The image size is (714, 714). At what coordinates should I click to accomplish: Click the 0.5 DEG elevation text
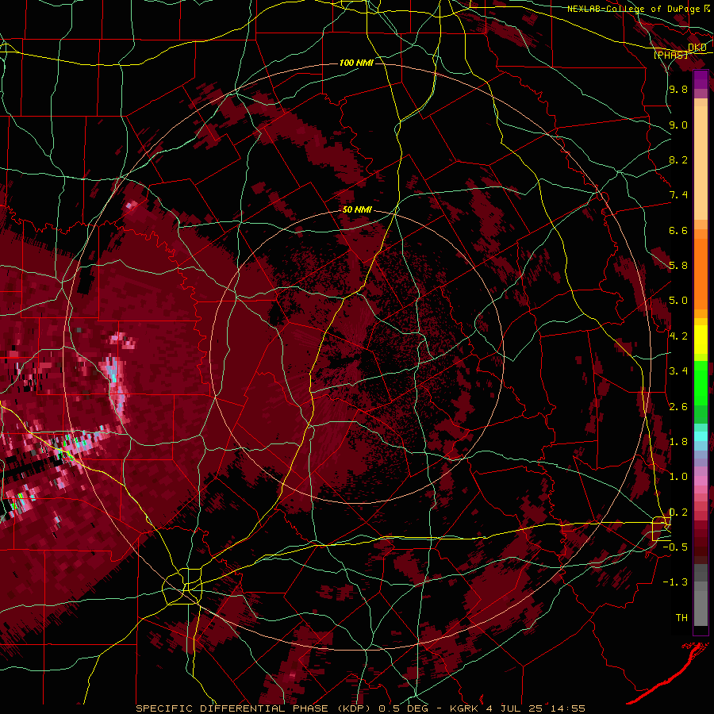[x=402, y=708]
